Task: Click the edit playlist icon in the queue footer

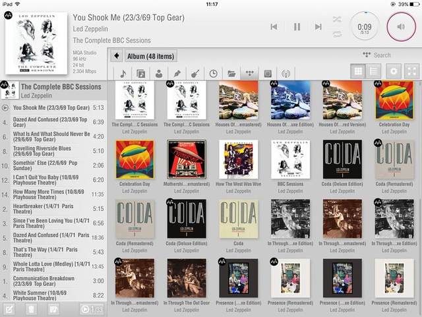Action: tap(9, 309)
